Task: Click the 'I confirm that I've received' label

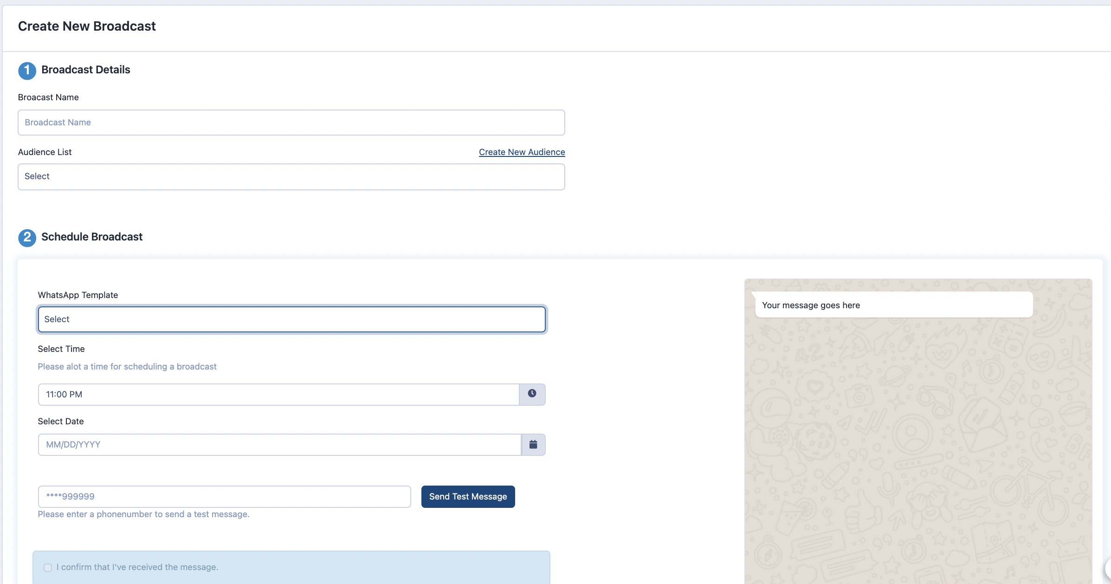Action: pyautogui.click(x=137, y=567)
